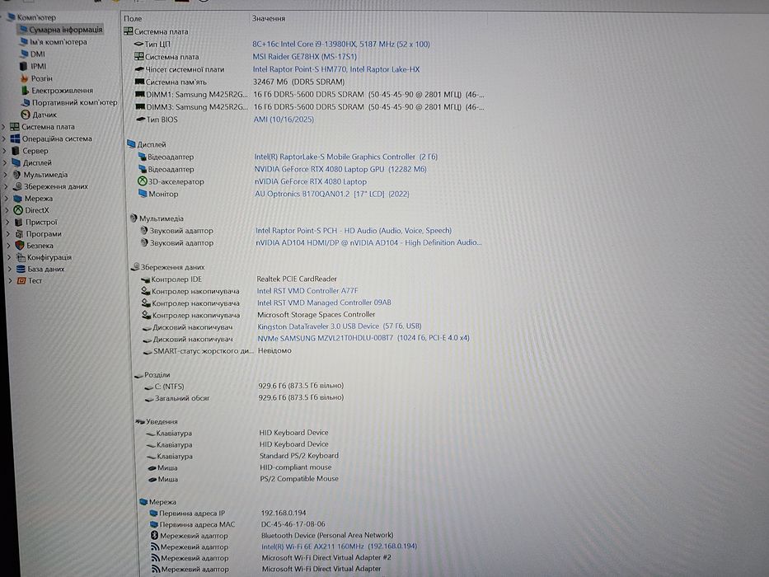Click the Мультимедіа section header icon
Viewport: 769px width, 577px height.
pyautogui.click(x=134, y=218)
